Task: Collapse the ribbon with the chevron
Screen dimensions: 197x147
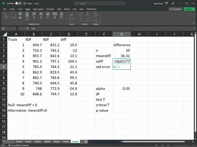Action: click(x=194, y=24)
